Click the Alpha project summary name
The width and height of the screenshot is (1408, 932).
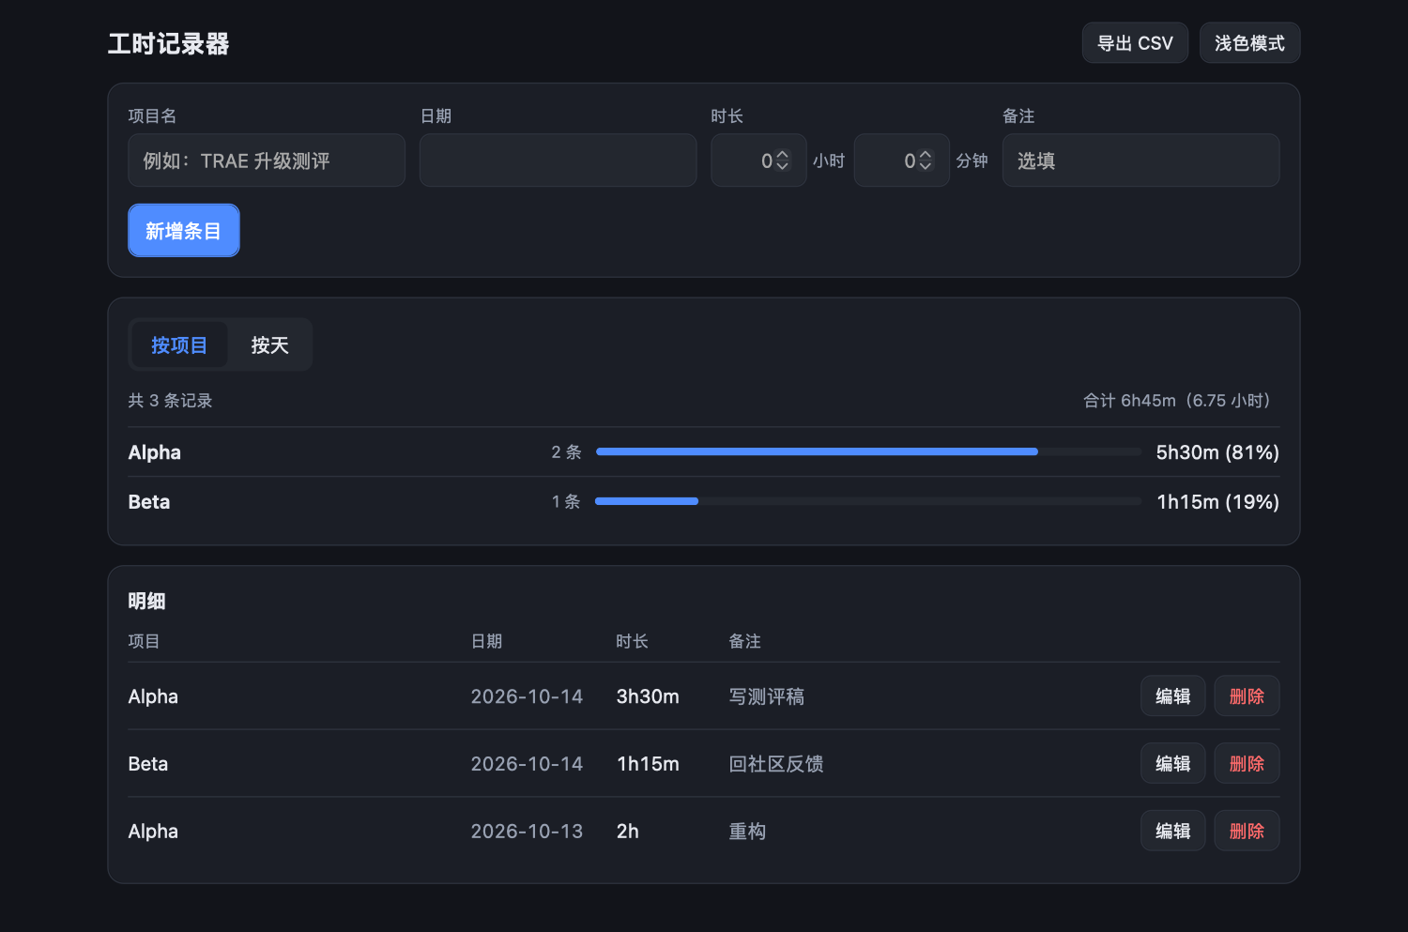pos(155,452)
